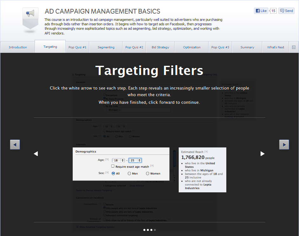Switch to the Bid Strategy tab
The height and width of the screenshot is (236, 299).
point(160,47)
